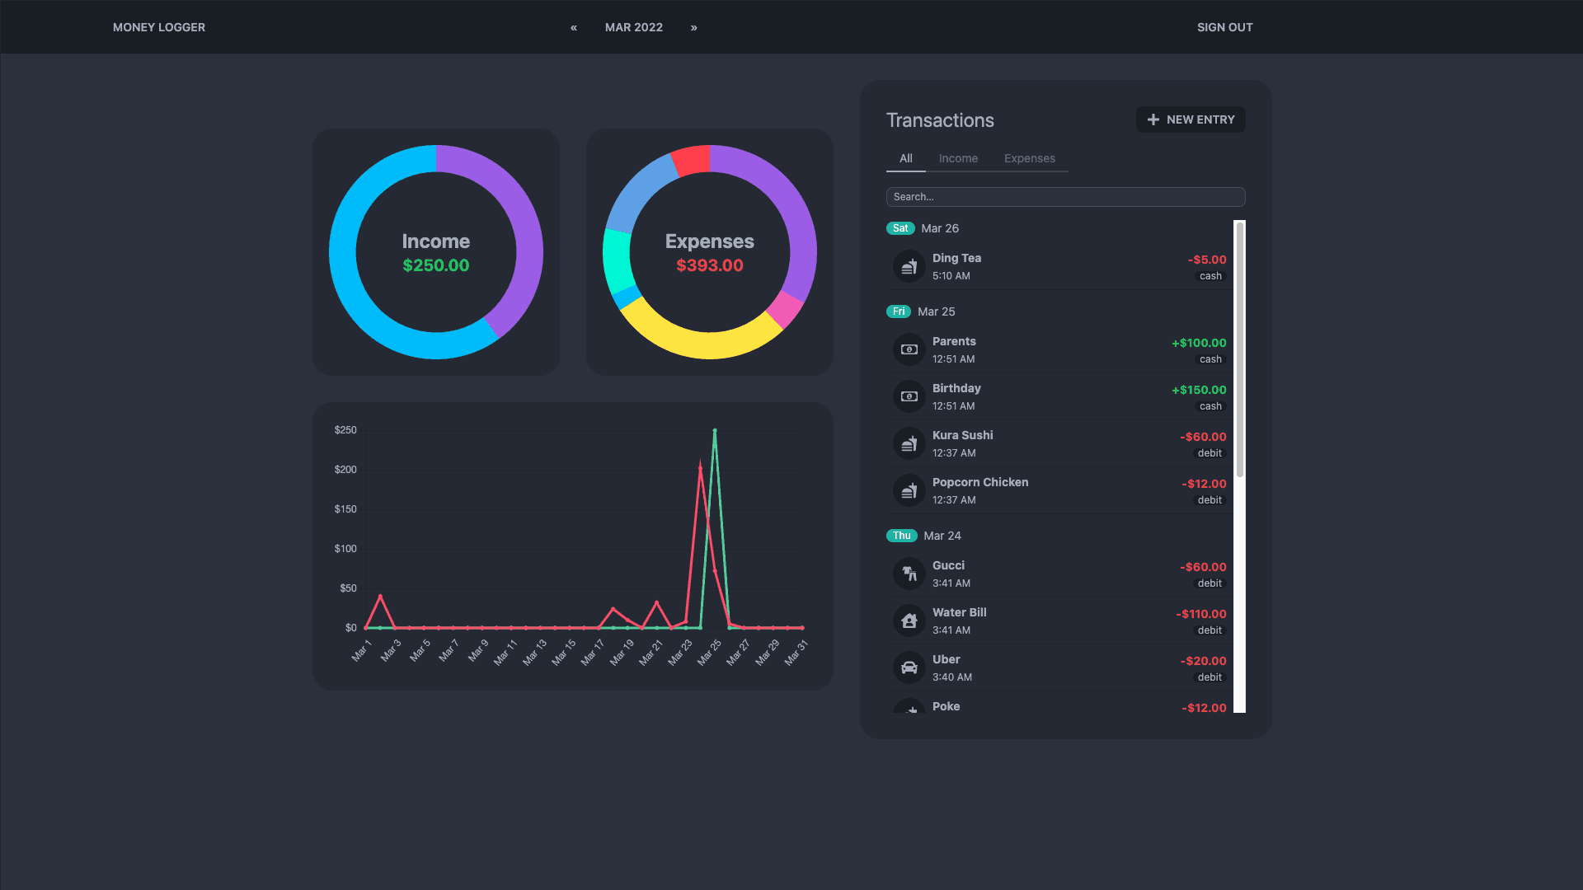Open the Popcorn Chicken transaction
Viewport: 1583px width, 890px height.
[1059, 490]
